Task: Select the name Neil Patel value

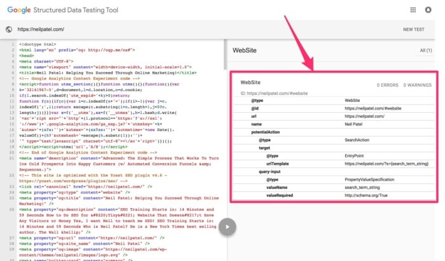Action: (x=353, y=124)
